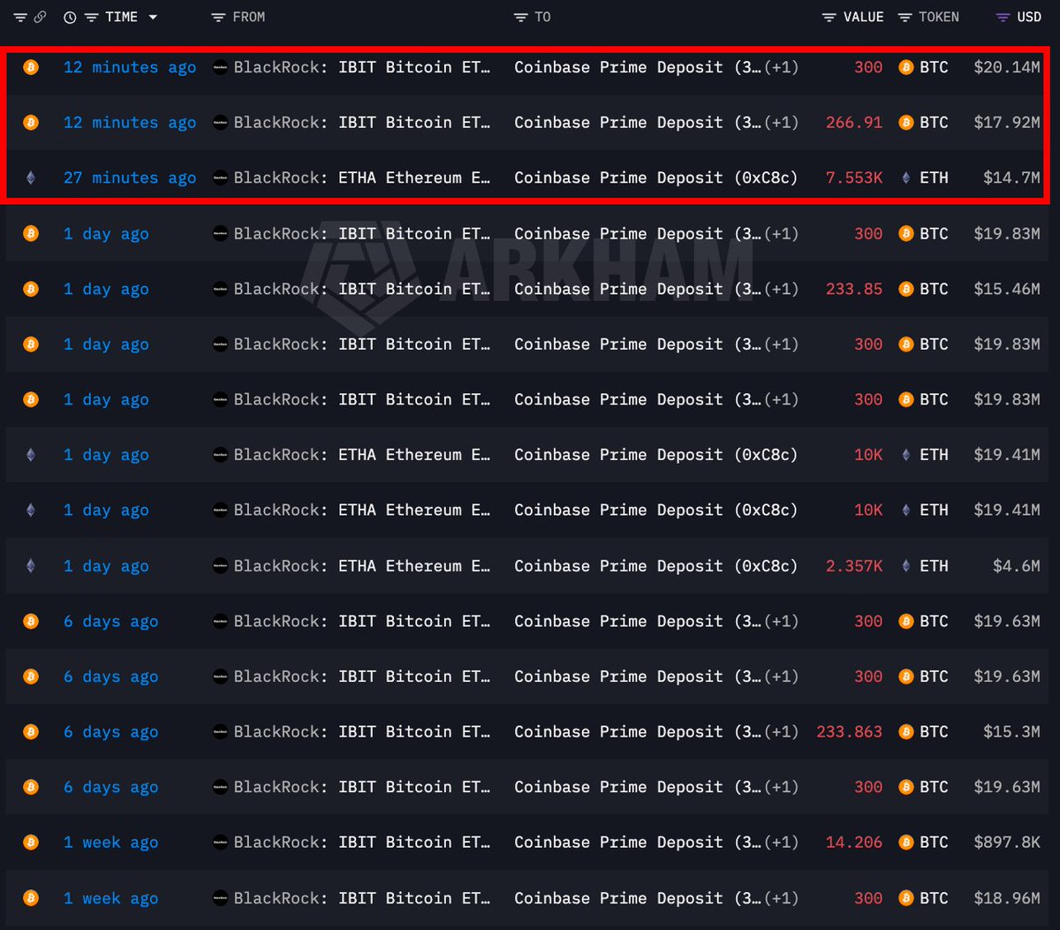This screenshot has width=1060, height=930.
Task: Click the Bitcoin chain icon in $15.46M row
Action: (31, 289)
